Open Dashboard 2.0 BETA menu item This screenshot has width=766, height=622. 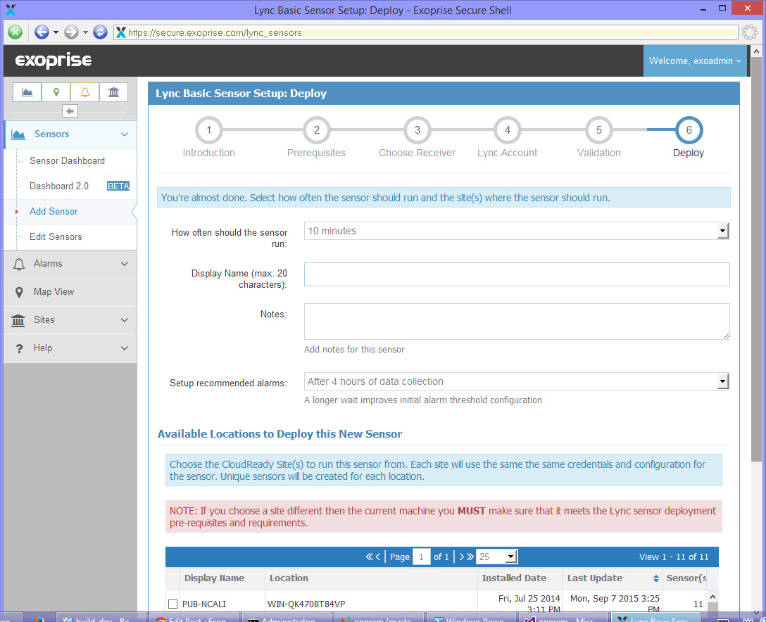tap(79, 186)
